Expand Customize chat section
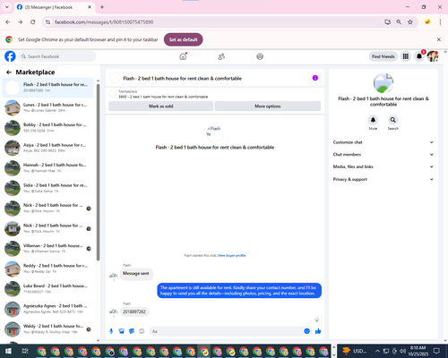448x358 pixels. click(x=383, y=142)
